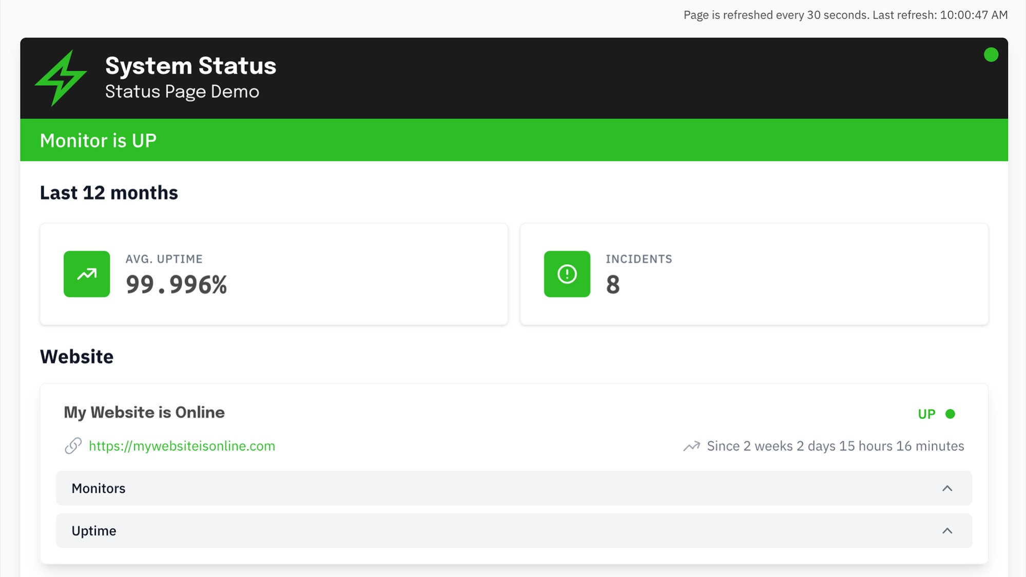Click the 99.996% uptime value

pos(176,284)
